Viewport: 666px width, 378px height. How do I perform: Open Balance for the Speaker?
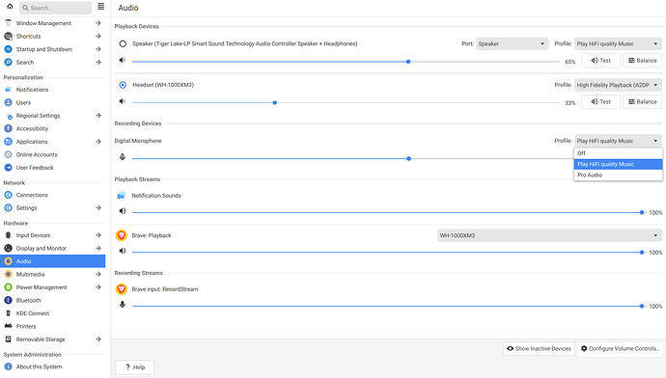[x=642, y=61]
